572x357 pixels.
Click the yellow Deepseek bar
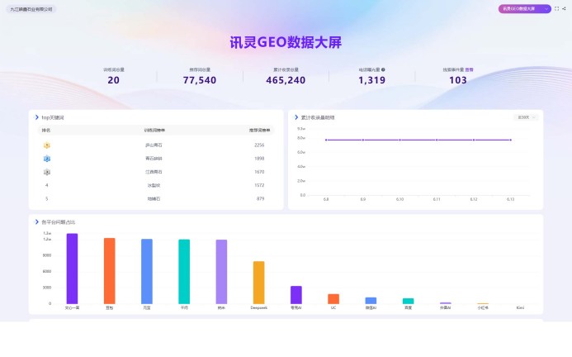point(258,283)
